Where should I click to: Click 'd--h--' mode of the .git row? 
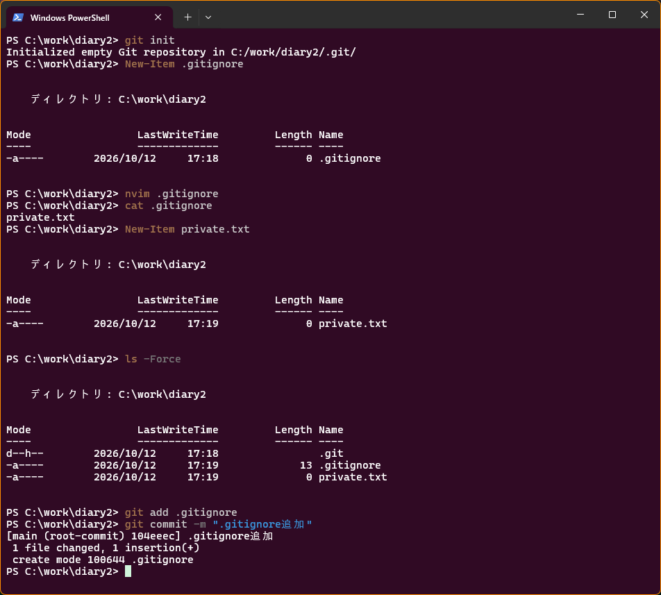pos(25,453)
